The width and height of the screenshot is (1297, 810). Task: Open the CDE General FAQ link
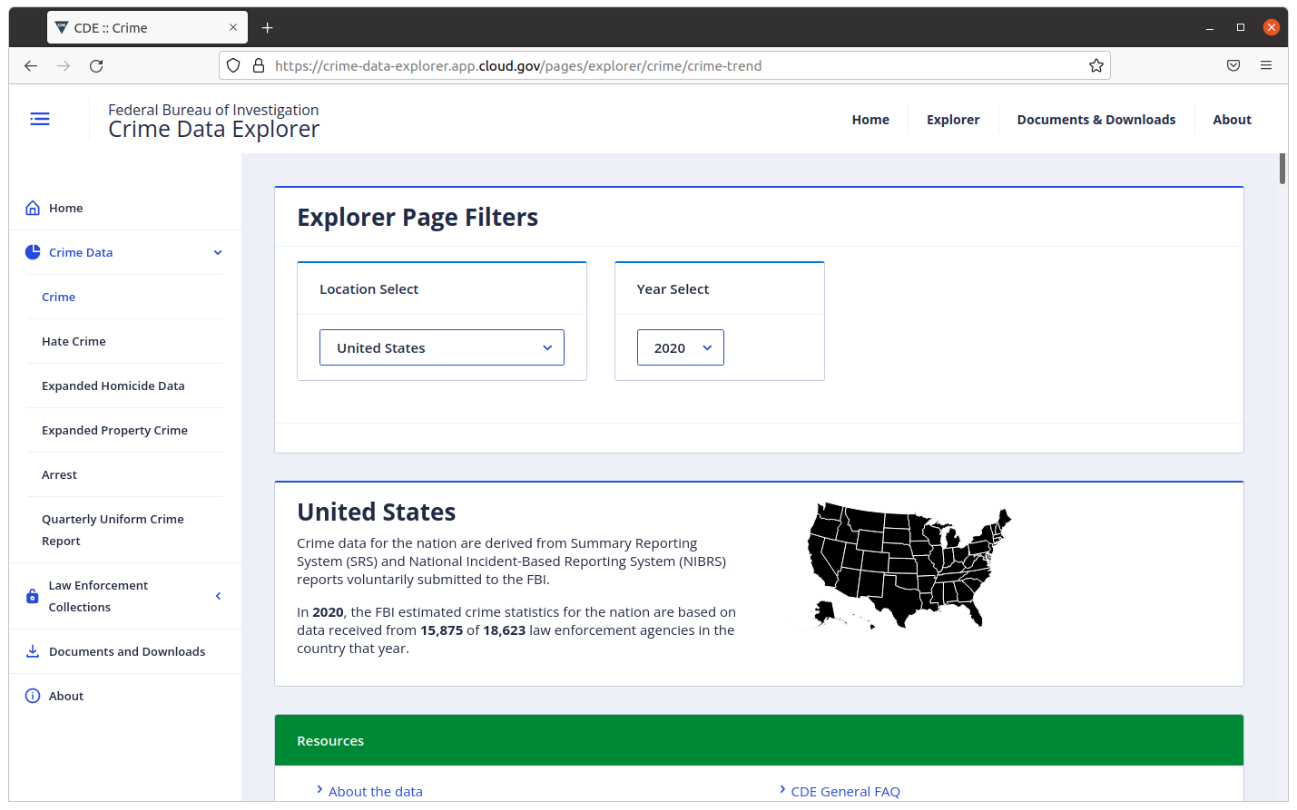tap(845, 791)
